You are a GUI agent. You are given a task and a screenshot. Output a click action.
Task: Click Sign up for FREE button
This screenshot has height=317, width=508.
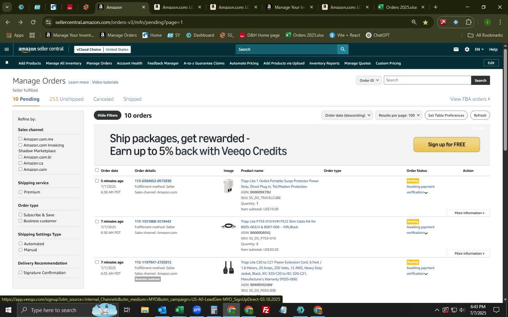click(x=447, y=144)
